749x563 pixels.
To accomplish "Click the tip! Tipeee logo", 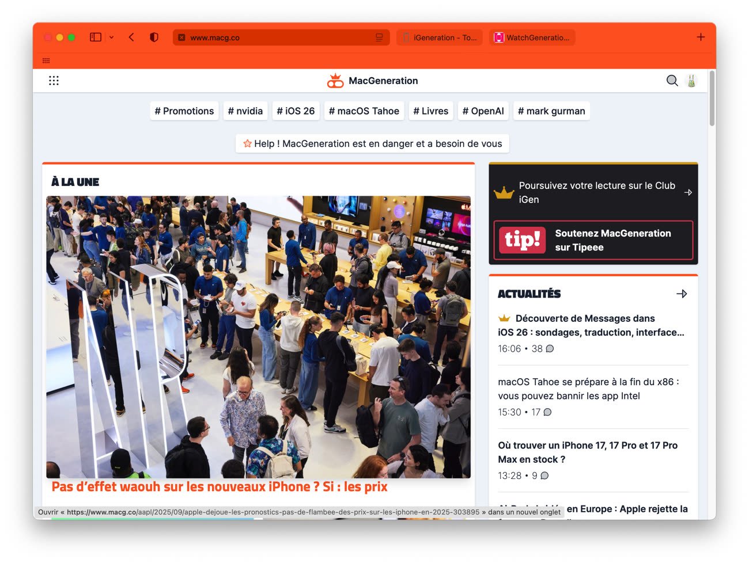I will (523, 240).
